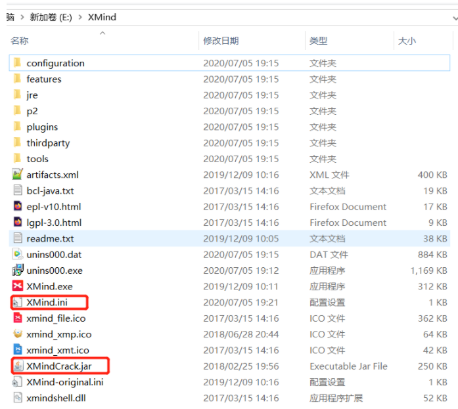Click the XMind.ini settings file icon
The image size is (458, 409).
18,302
